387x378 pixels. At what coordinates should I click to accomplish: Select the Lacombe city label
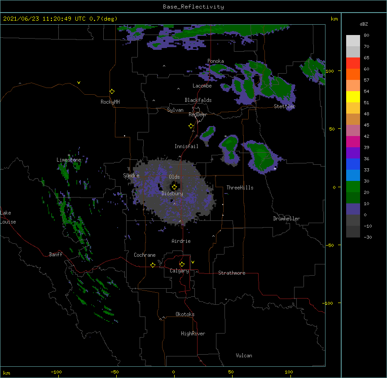pyautogui.click(x=202, y=86)
